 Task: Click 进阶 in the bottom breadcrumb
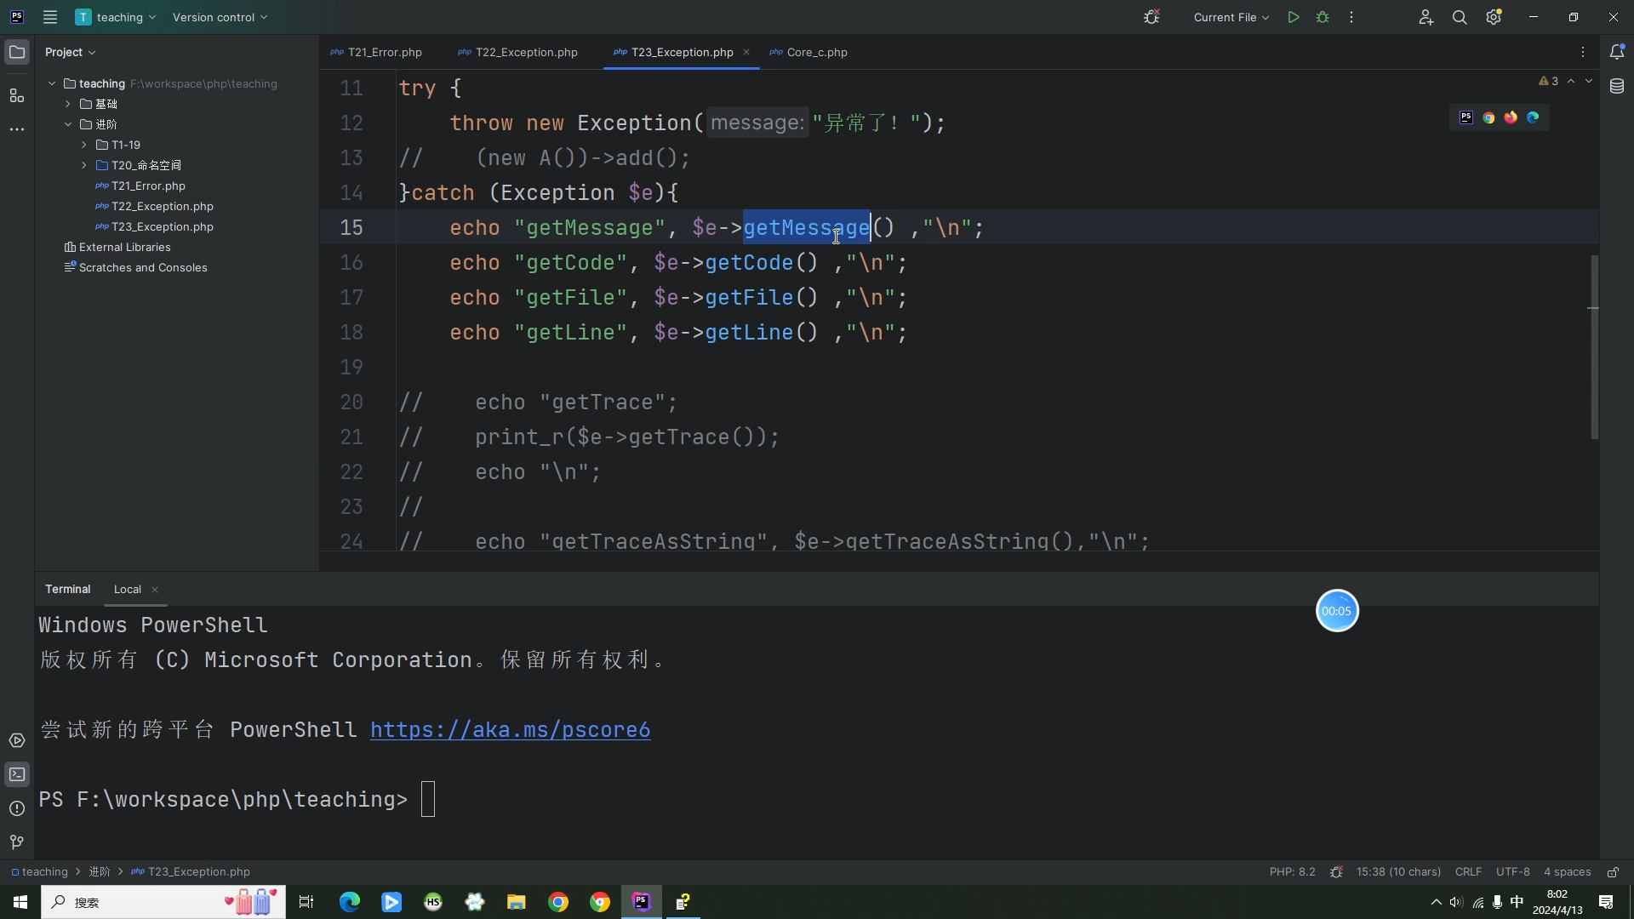100,872
